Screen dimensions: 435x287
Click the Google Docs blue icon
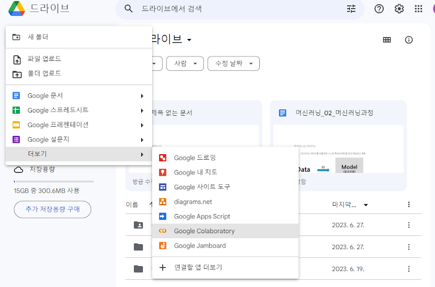[x=16, y=95]
